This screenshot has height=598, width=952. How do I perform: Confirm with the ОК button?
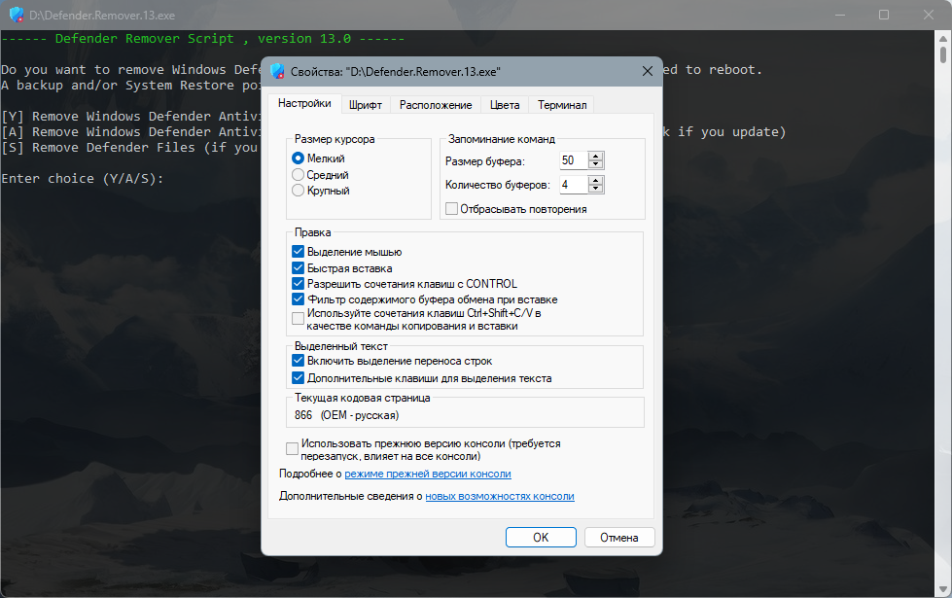(541, 538)
